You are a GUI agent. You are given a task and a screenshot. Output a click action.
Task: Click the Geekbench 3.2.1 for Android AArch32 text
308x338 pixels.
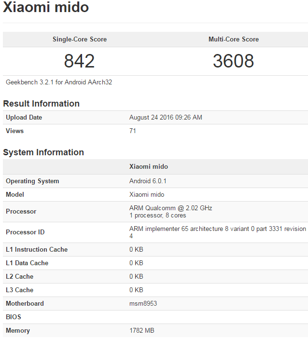click(59, 82)
